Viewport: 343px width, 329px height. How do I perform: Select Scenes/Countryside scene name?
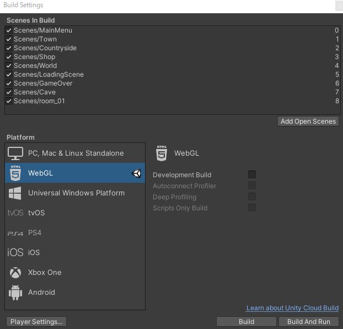45,48
